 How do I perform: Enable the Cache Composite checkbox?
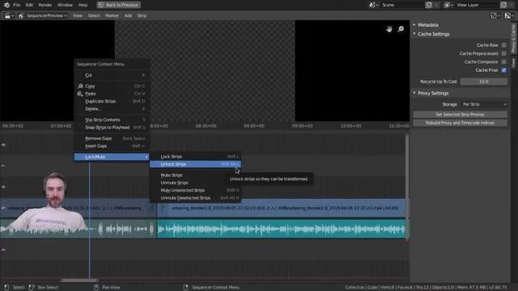pyautogui.click(x=503, y=61)
